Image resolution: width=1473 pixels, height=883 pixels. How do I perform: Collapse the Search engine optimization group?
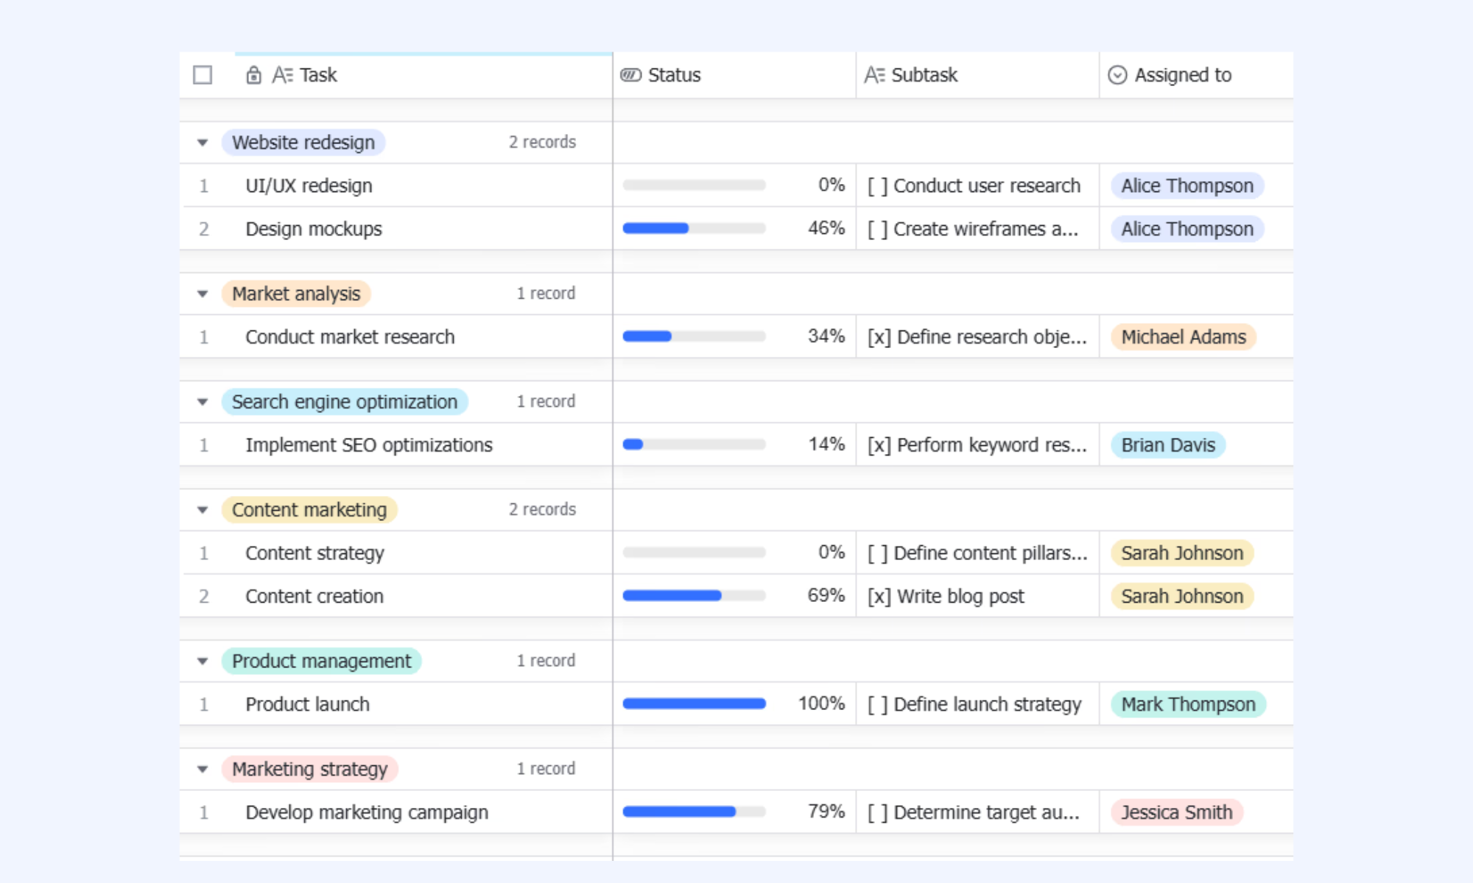point(203,403)
